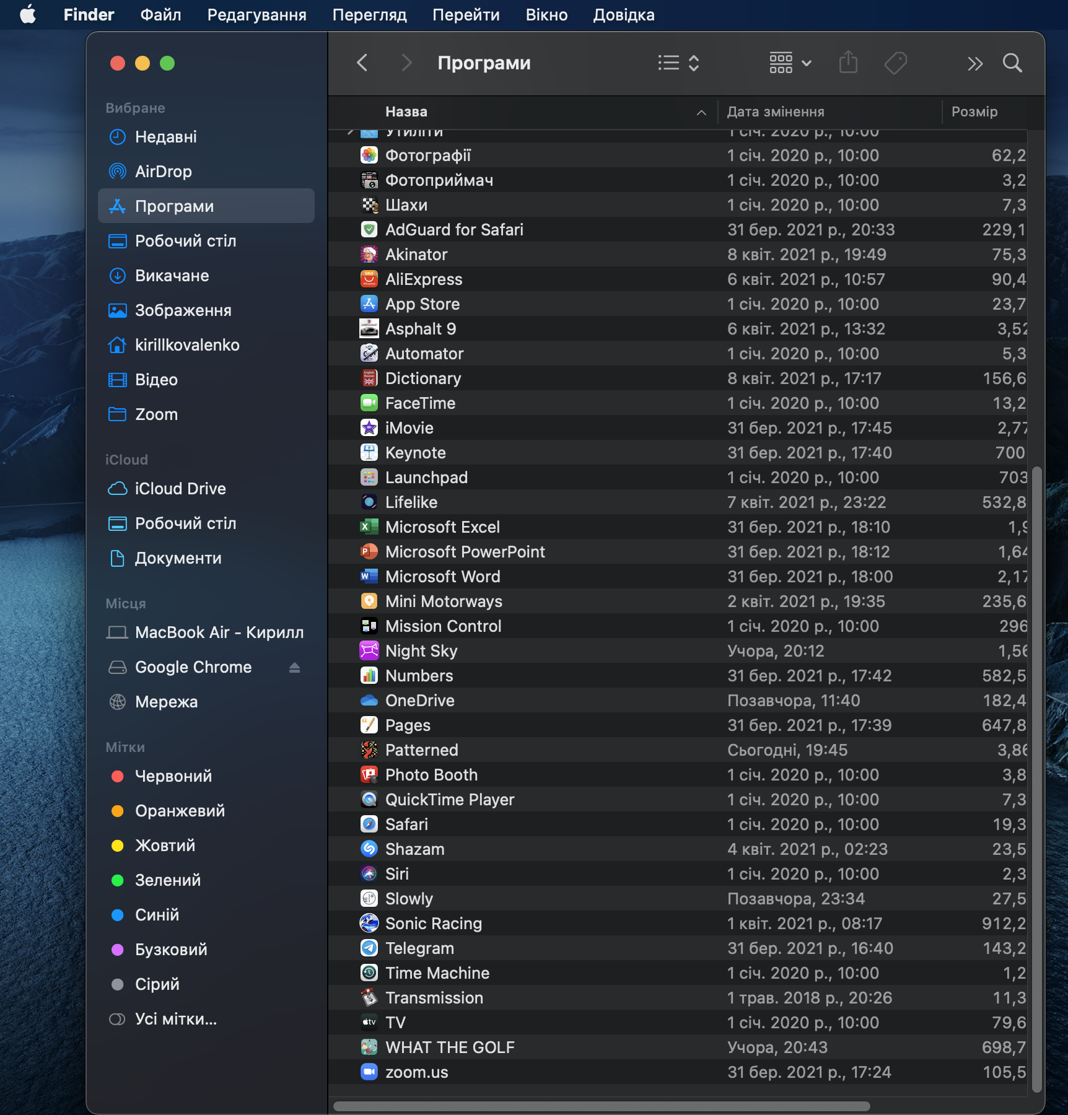Viewport: 1068px width, 1115px height.
Task: Select the Зелений green tag
Action: [x=206, y=880]
